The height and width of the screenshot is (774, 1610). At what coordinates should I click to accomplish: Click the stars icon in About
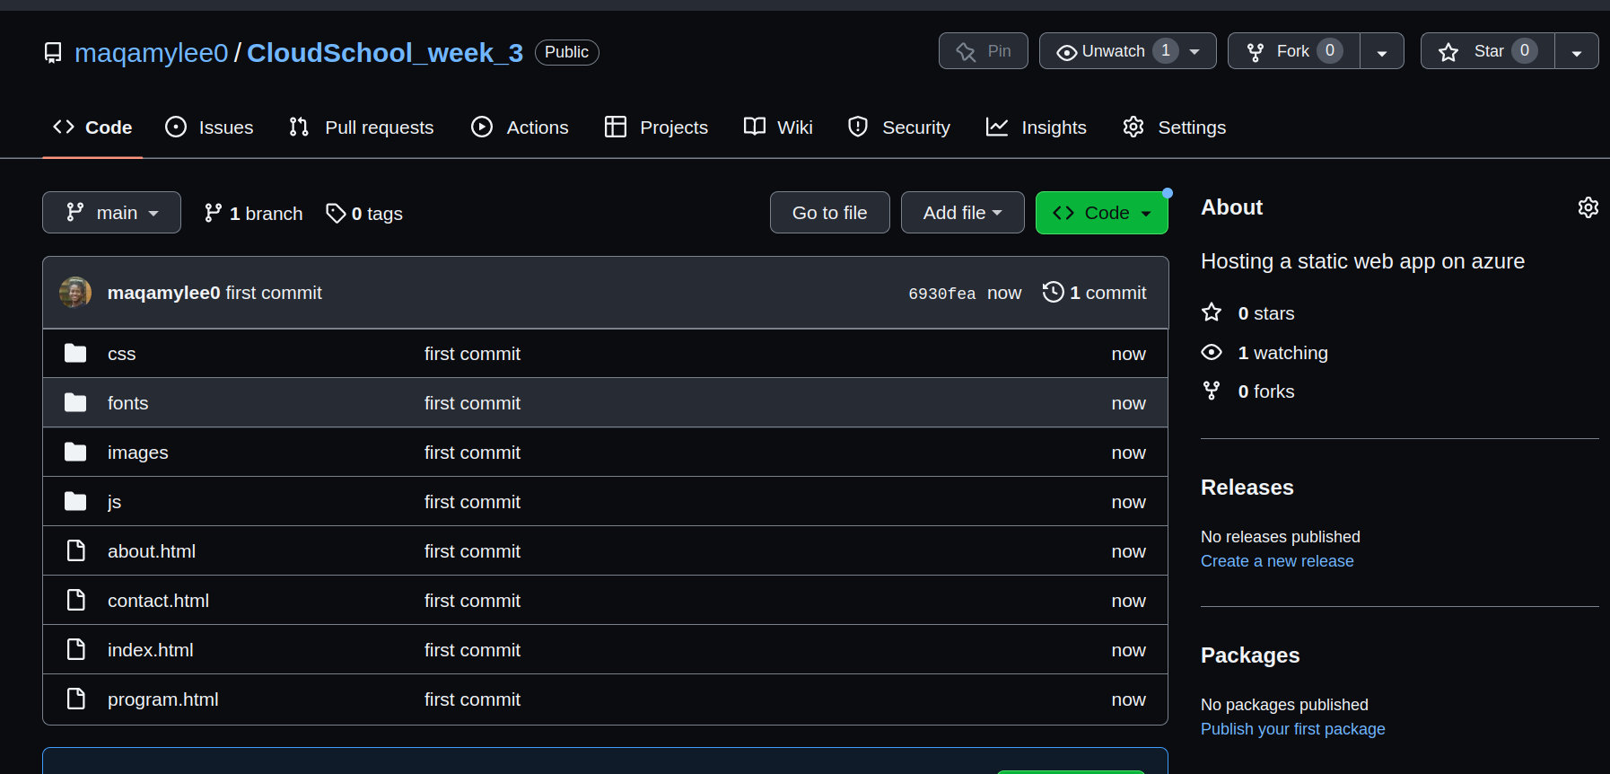tap(1212, 312)
